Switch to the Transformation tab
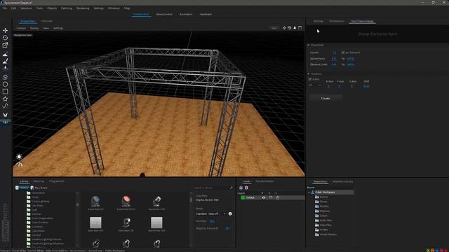 click(x=264, y=181)
